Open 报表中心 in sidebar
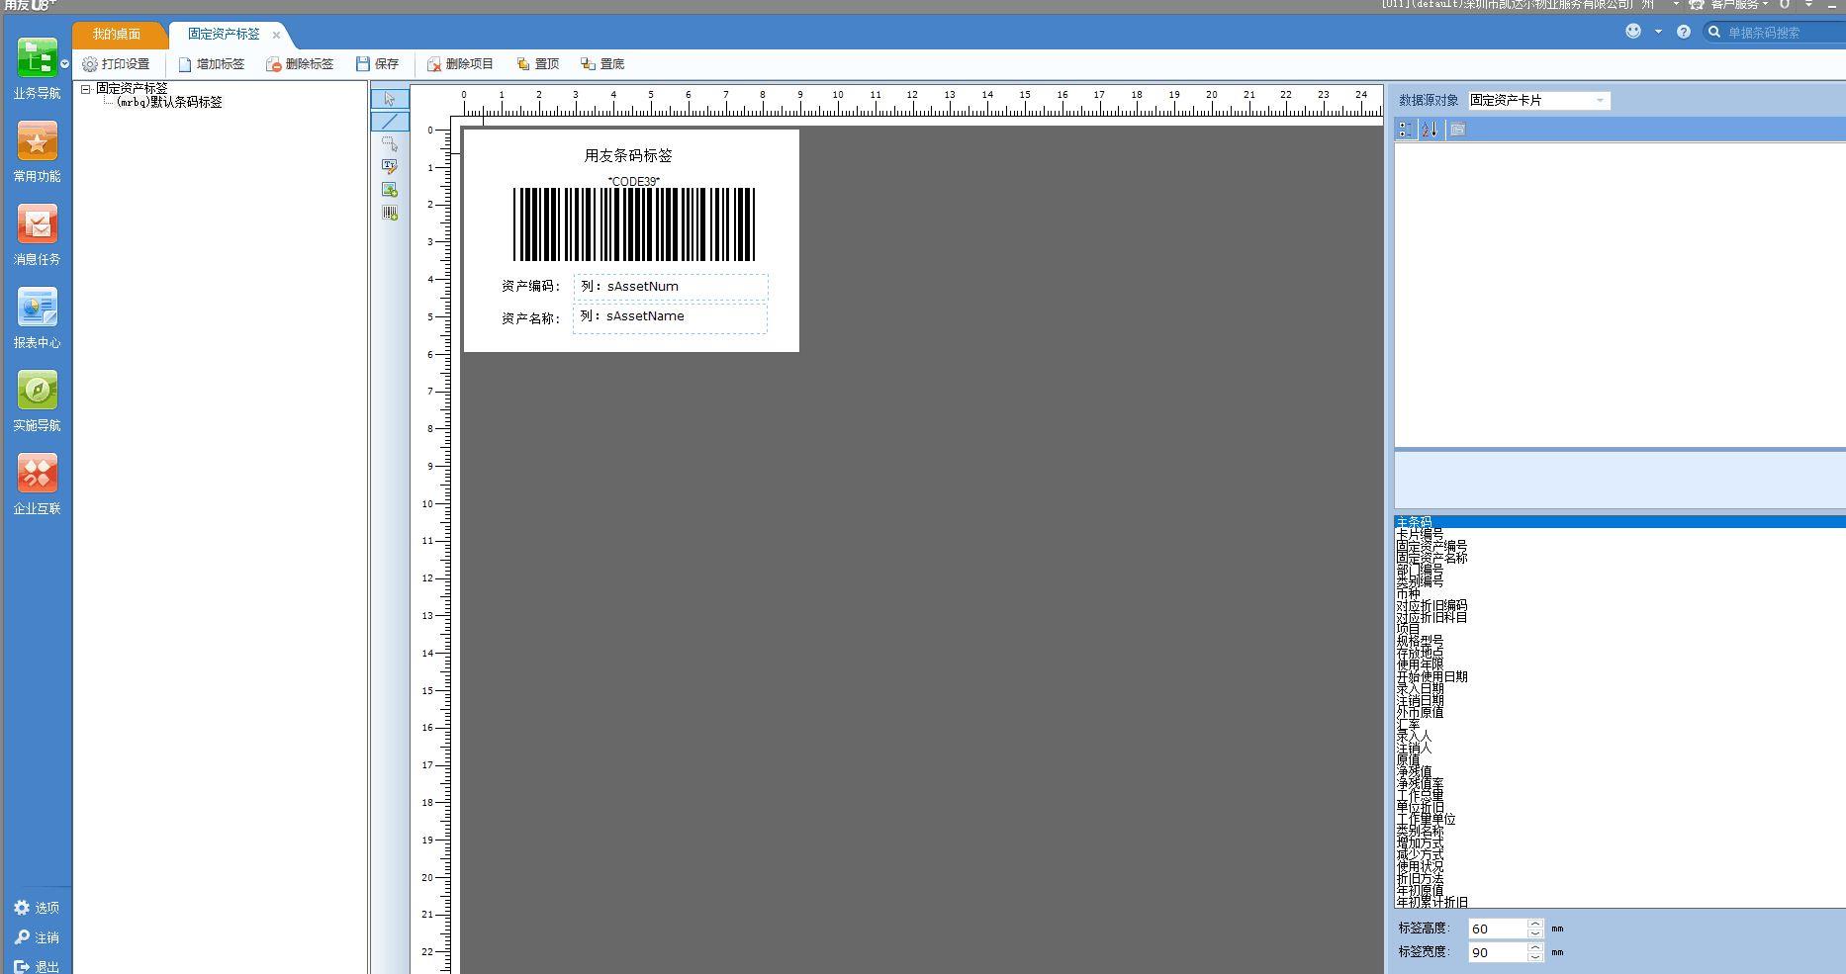 tap(37, 318)
